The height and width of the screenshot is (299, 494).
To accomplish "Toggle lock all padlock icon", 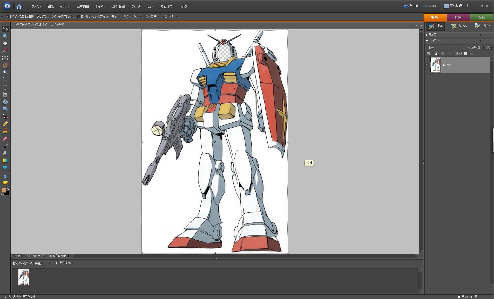I will coord(471,53).
